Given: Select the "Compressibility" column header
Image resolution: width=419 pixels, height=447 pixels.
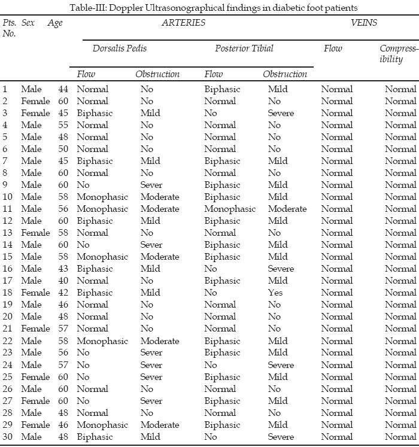Looking at the screenshot, I should (x=398, y=54).
